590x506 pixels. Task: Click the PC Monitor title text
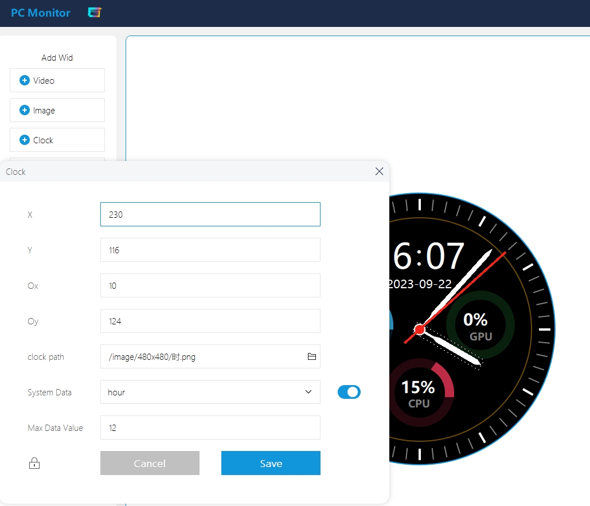[41, 13]
